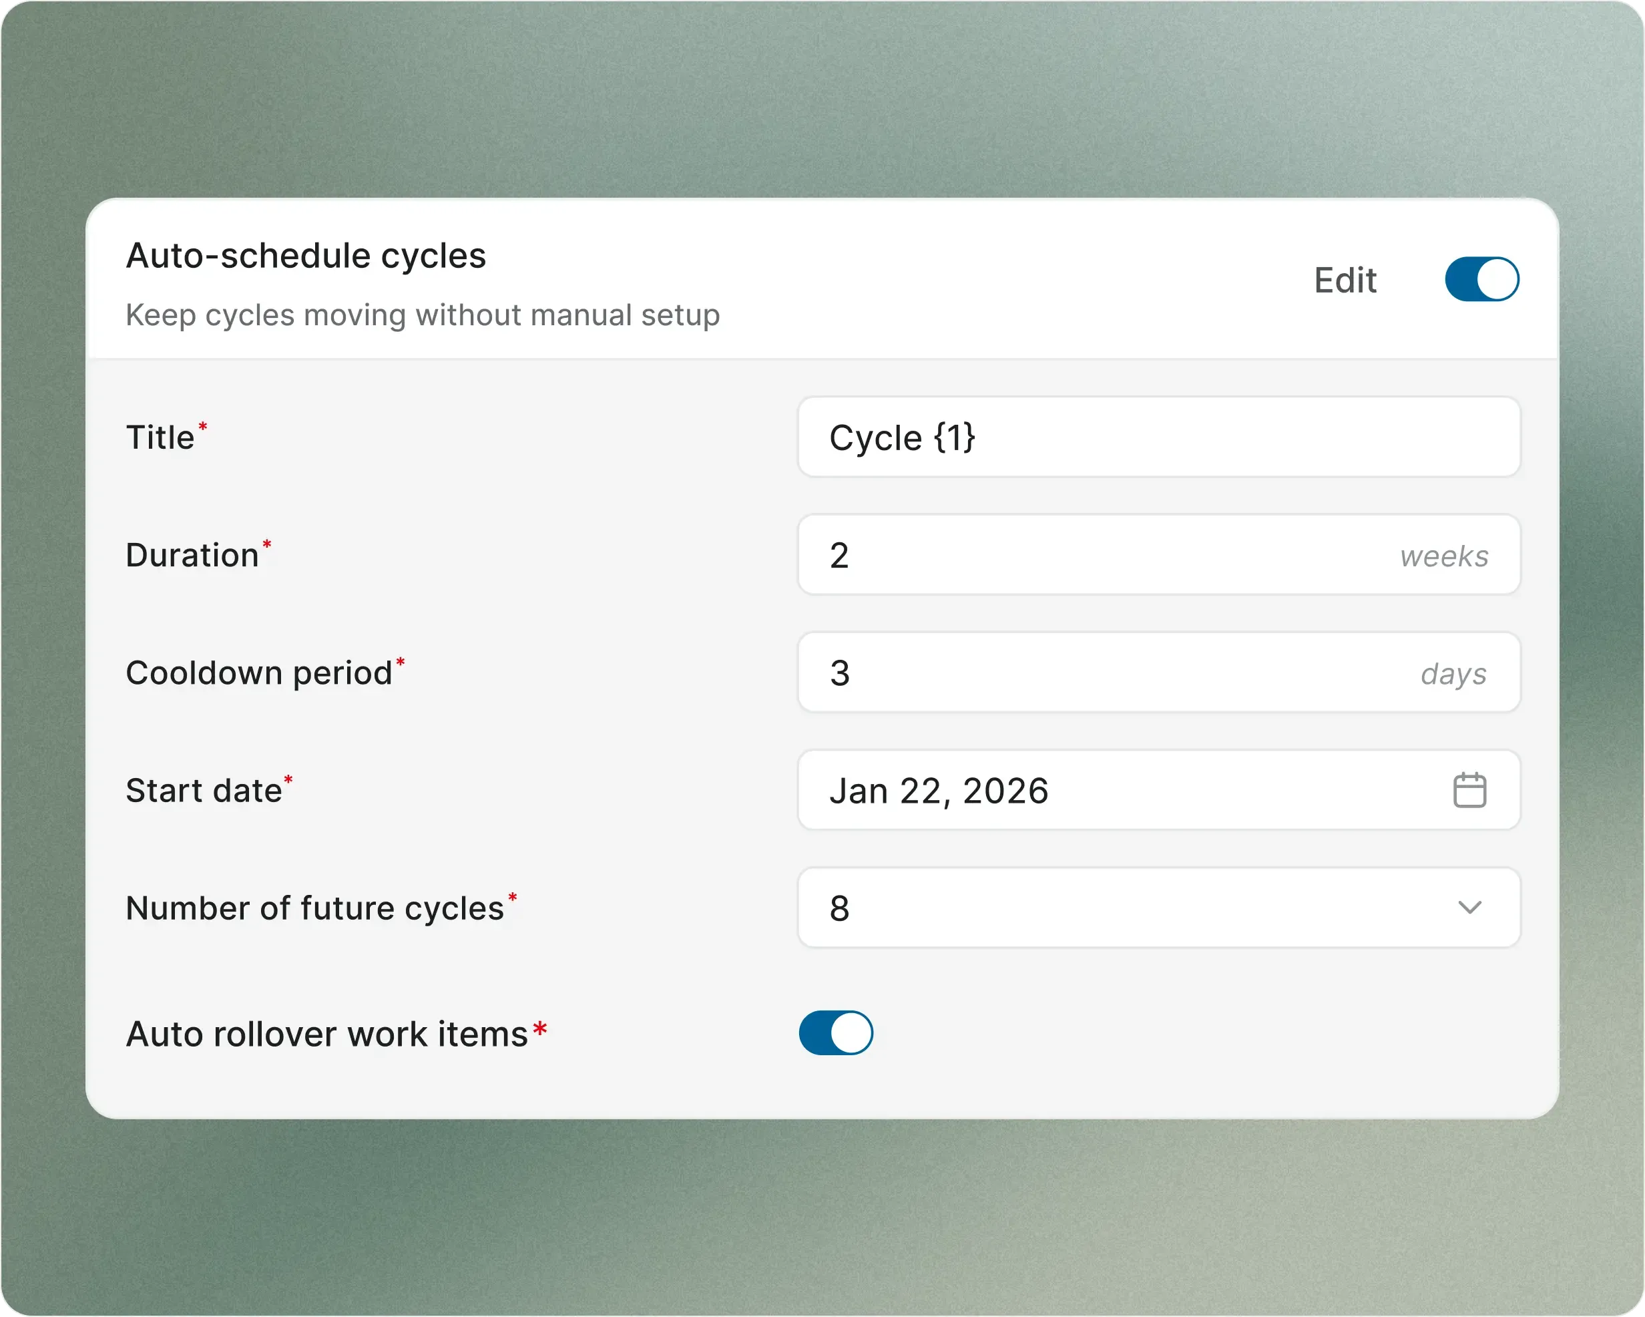
Task: Disable Auto rollover work items
Action: pyautogui.click(x=835, y=1032)
